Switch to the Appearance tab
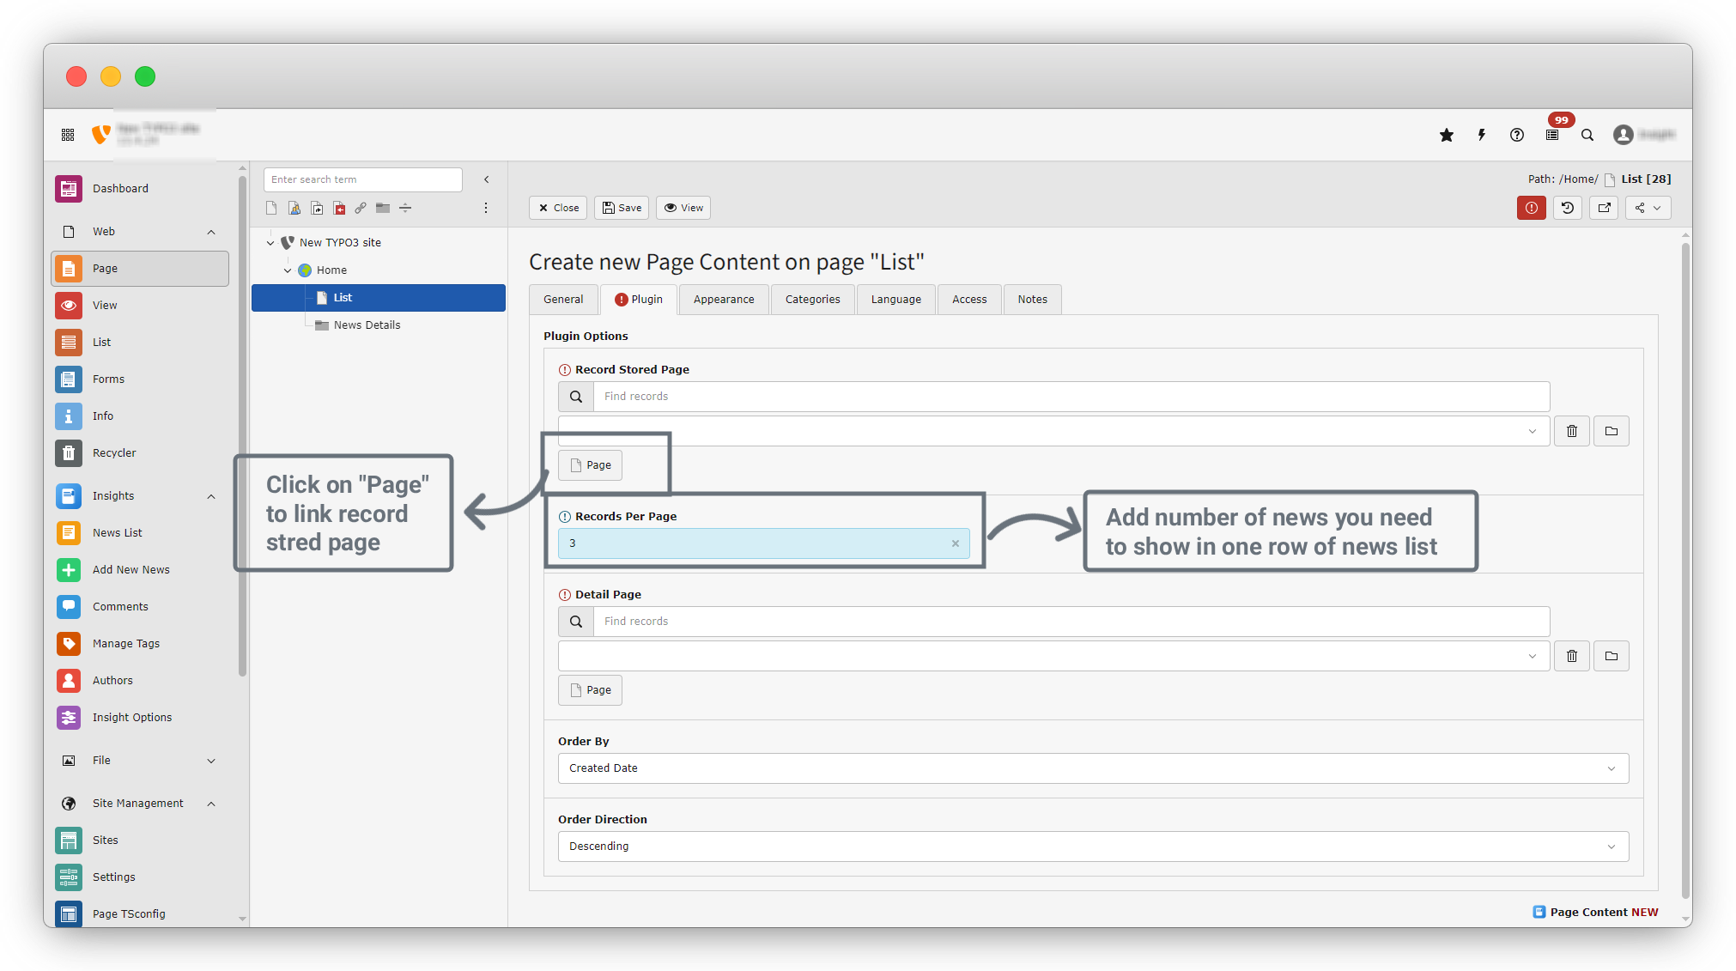Image resolution: width=1736 pixels, height=971 pixels. pyautogui.click(x=724, y=300)
